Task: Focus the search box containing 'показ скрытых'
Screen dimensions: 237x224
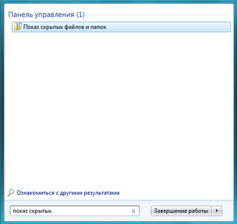Action: [x=75, y=211]
